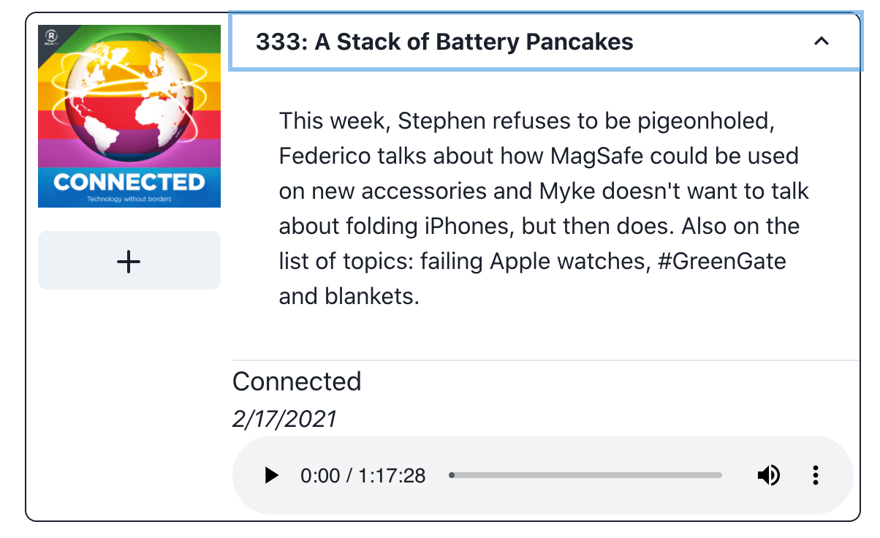Screen dimensions: 880x538
Task: Click the white "CONNECTED" wordmark on the artwork
Action: (x=129, y=182)
